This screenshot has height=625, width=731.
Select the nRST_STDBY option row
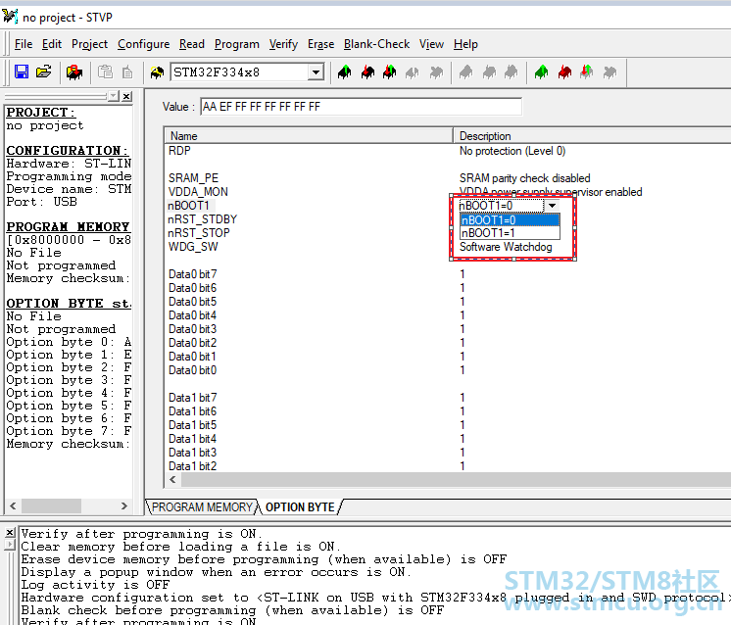[203, 219]
